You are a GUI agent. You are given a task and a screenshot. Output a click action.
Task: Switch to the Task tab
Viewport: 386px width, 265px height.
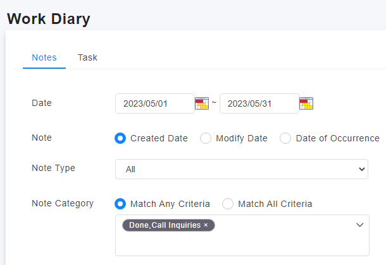87,57
